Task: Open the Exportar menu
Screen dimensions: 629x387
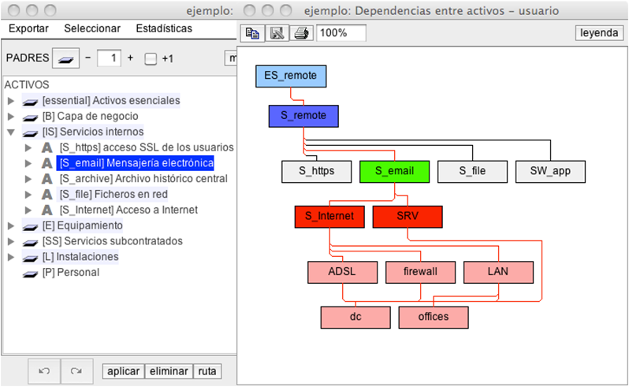Action: point(28,28)
